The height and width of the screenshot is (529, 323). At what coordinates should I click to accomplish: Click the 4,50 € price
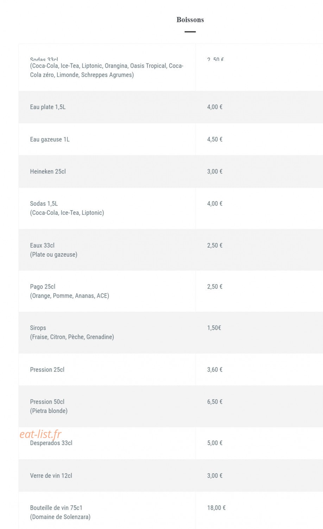(215, 139)
